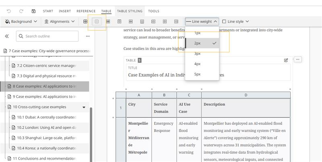Collapse the outline panel with double chevron

(7, 36)
